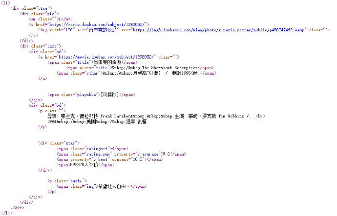This screenshot has height=216, width=337.
Task: Click the 1994 美国 犯罪 剧情 line
Action: point(97,121)
